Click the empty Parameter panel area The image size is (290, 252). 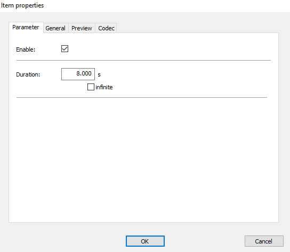pos(143,158)
